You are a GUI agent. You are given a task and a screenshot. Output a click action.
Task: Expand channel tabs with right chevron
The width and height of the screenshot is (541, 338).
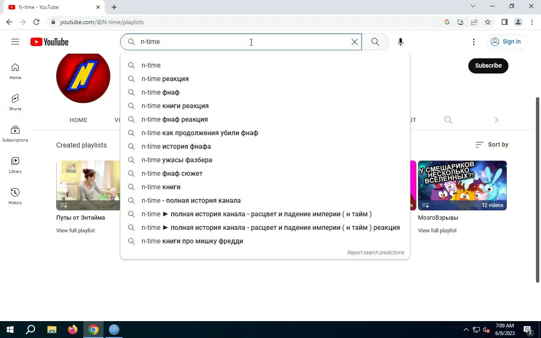pyautogui.click(x=497, y=120)
